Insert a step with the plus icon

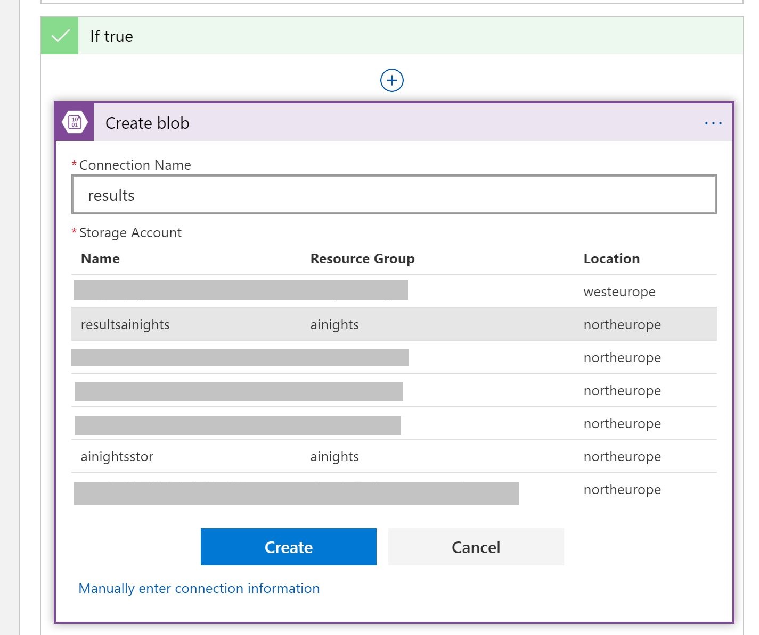pos(392,81)
